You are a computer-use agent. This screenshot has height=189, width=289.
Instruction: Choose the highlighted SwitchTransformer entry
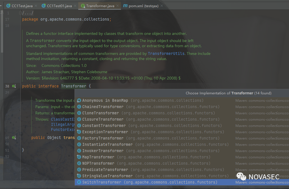(182, 182)
